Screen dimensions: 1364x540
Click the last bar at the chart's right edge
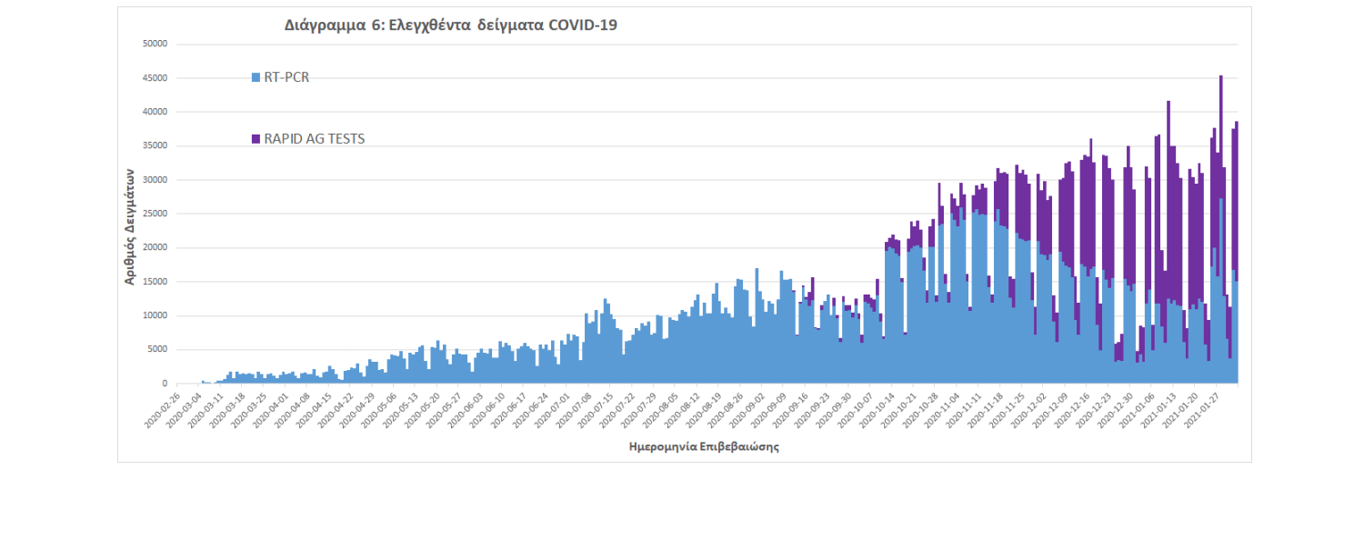pyautogui.click(x=1237, y=227)
